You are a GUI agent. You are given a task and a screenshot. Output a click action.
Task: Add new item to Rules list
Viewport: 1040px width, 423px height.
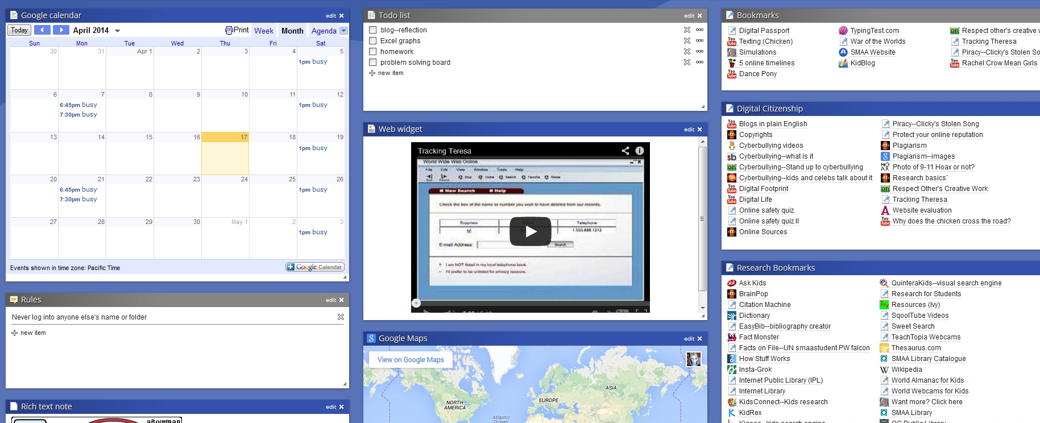pos(28,333)
